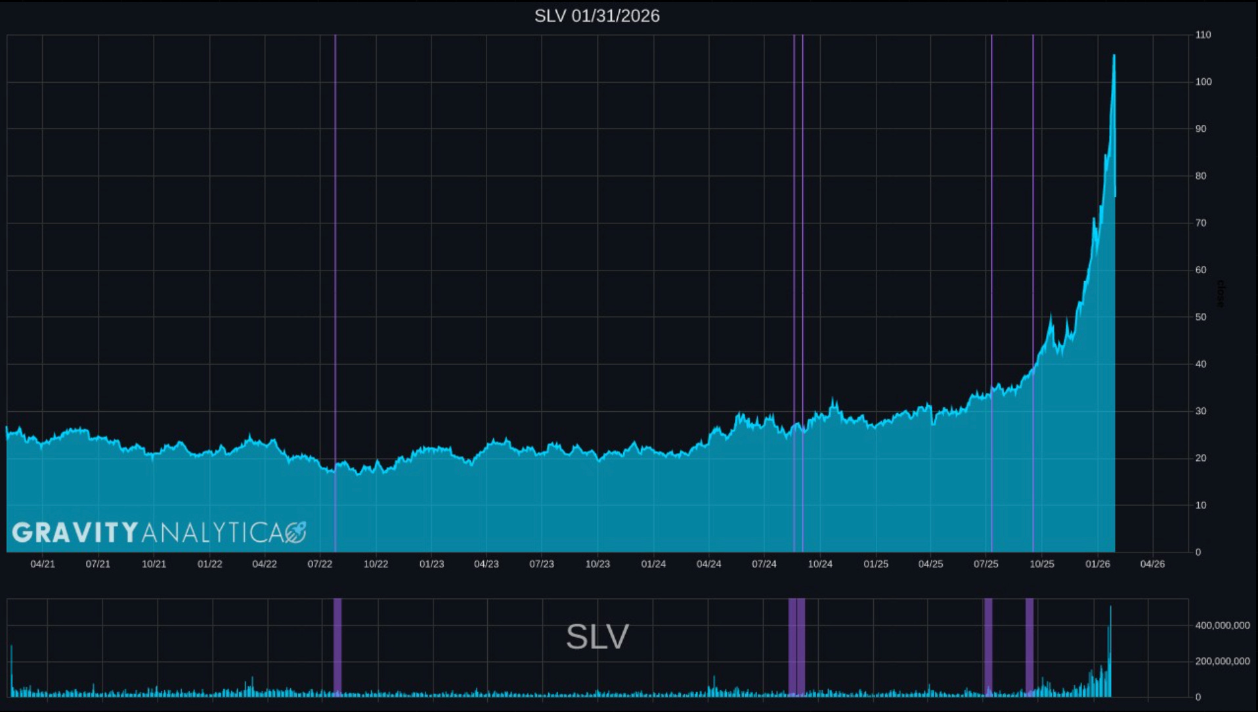The height and width of the screenshot is (712, 1258).
Task: Click the first volume spike at chart start
Action: pyautogui.click(x=11, y=671)
